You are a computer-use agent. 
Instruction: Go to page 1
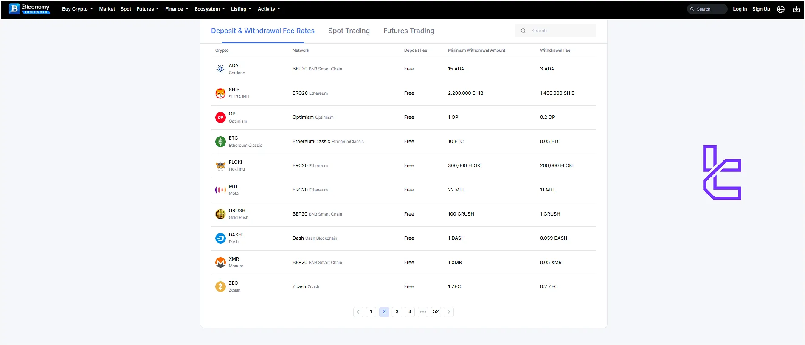coord(371,312)
